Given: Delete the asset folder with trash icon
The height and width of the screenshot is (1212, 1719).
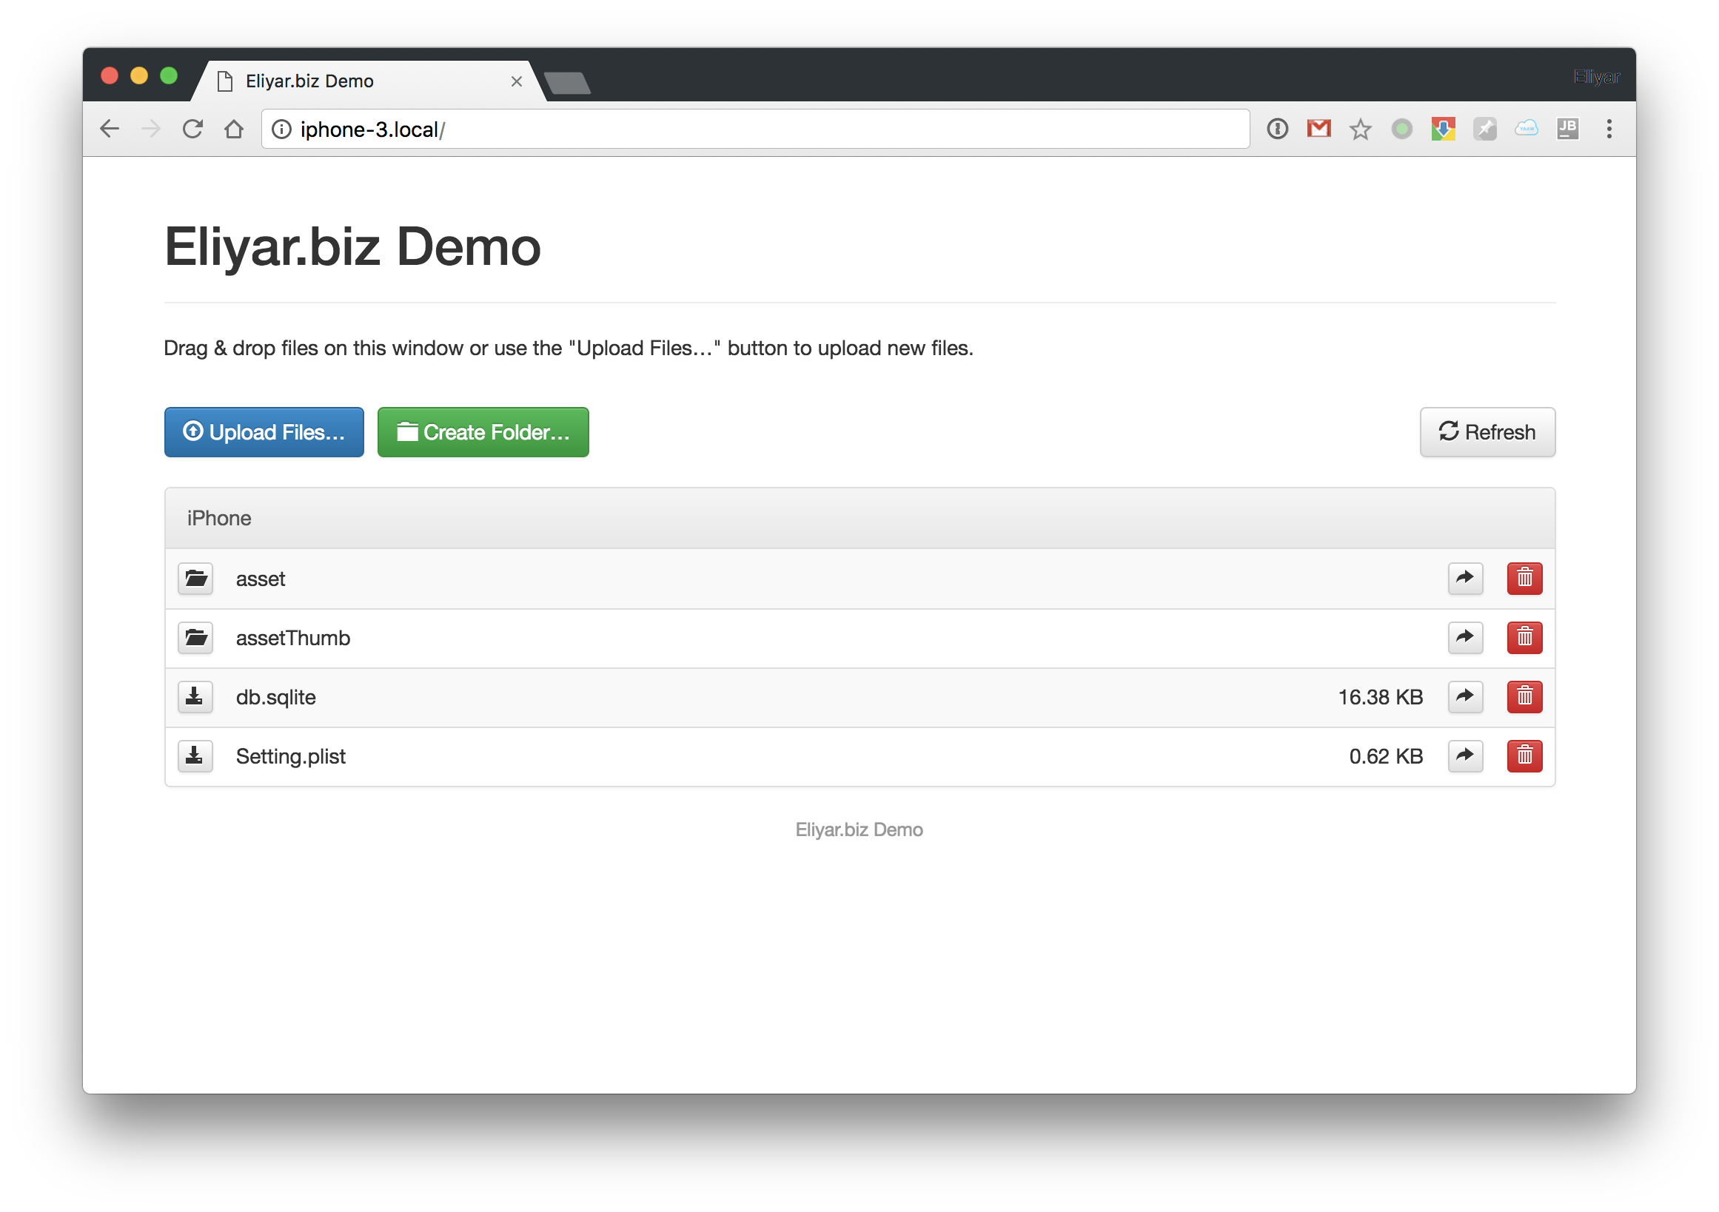Looking at the screenshot, I should tap(1524, 579).
